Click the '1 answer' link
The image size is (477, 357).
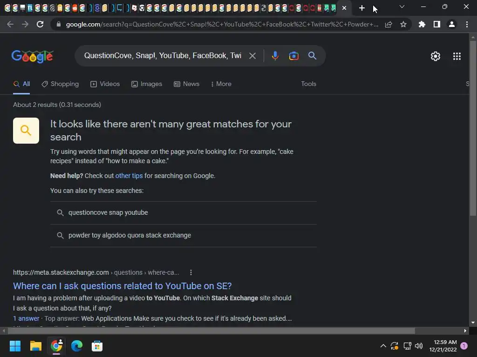26,318
